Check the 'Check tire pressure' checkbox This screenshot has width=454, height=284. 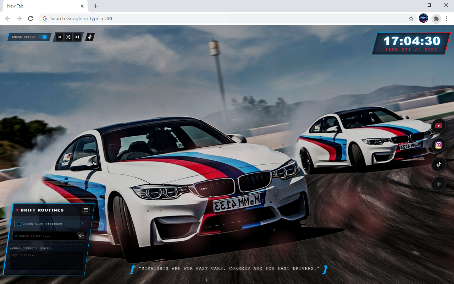coord(19,224)
